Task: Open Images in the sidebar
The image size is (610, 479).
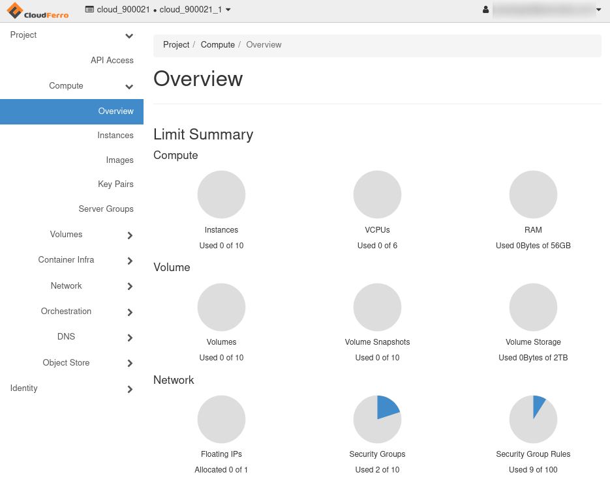Action: [x=119, y=160]
